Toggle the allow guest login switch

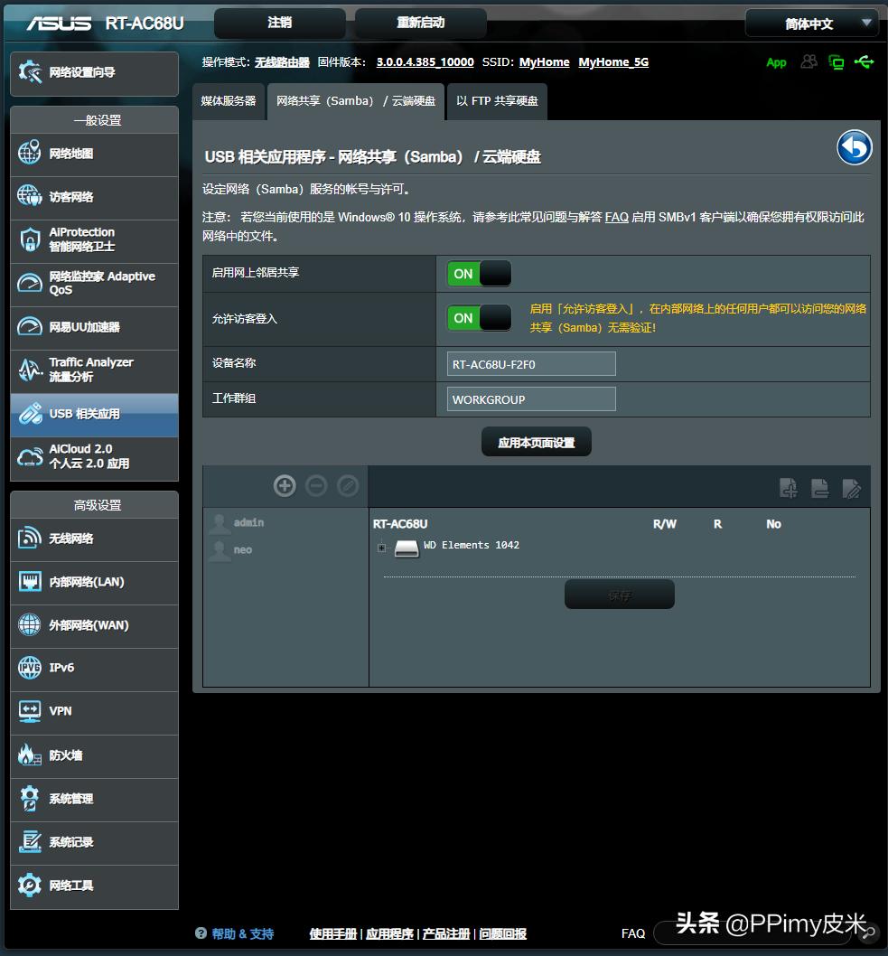[479, 318]
